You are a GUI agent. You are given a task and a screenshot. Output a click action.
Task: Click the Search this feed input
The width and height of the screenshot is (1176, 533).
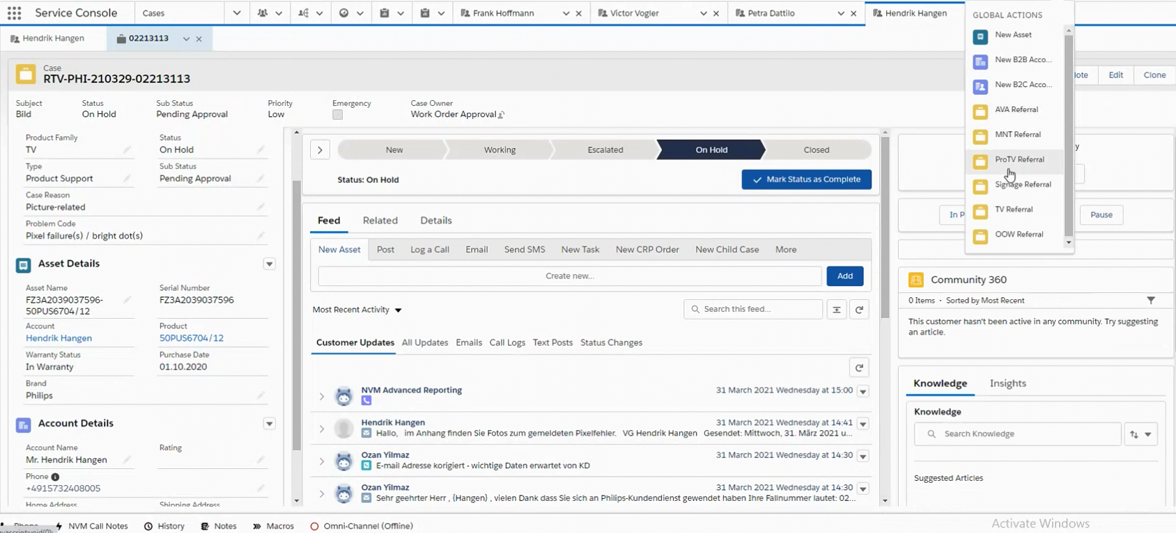click(753, 310)
